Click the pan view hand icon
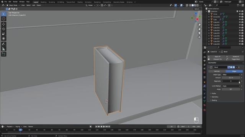 199,29
